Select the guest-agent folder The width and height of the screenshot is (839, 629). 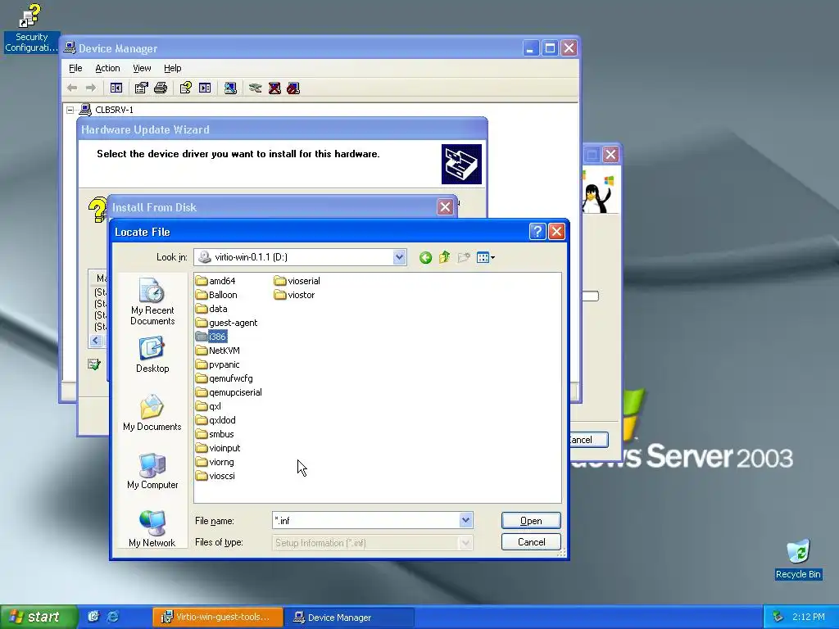[x=226, y=323]
